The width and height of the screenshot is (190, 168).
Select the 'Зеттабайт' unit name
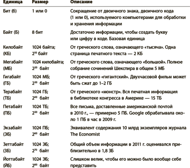(13, 144)
